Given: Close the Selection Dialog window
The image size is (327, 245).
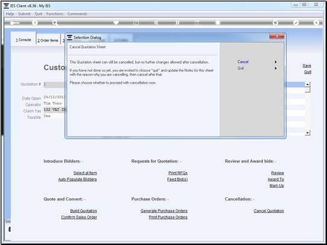Looking at the screenshot, I should pos(276,36).
